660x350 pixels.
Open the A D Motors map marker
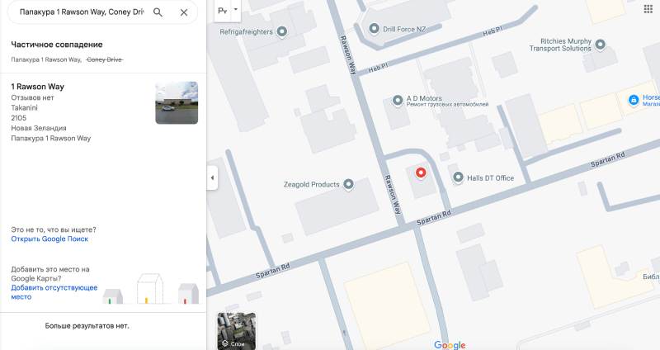398,101
